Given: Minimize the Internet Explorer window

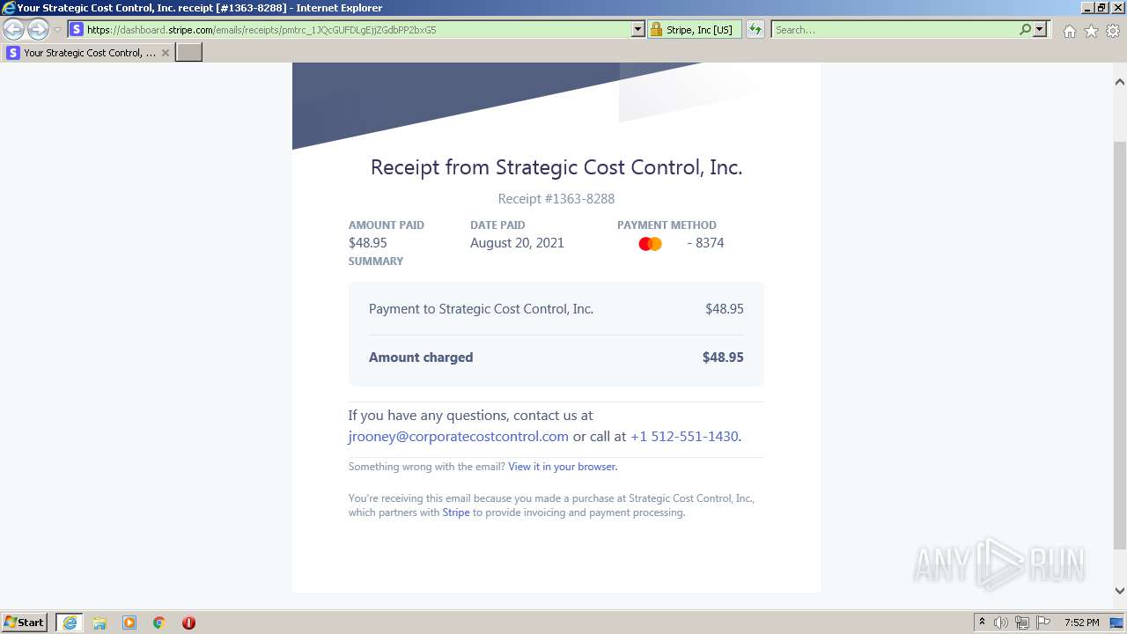Looking at the screenshot, I should point(1087,7).
